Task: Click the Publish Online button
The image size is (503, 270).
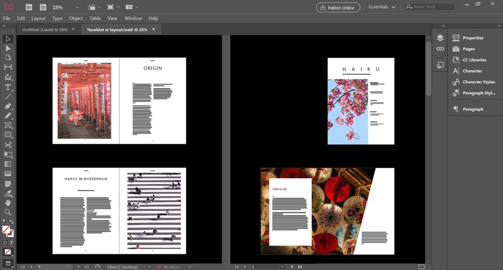Action: (338, 7)
